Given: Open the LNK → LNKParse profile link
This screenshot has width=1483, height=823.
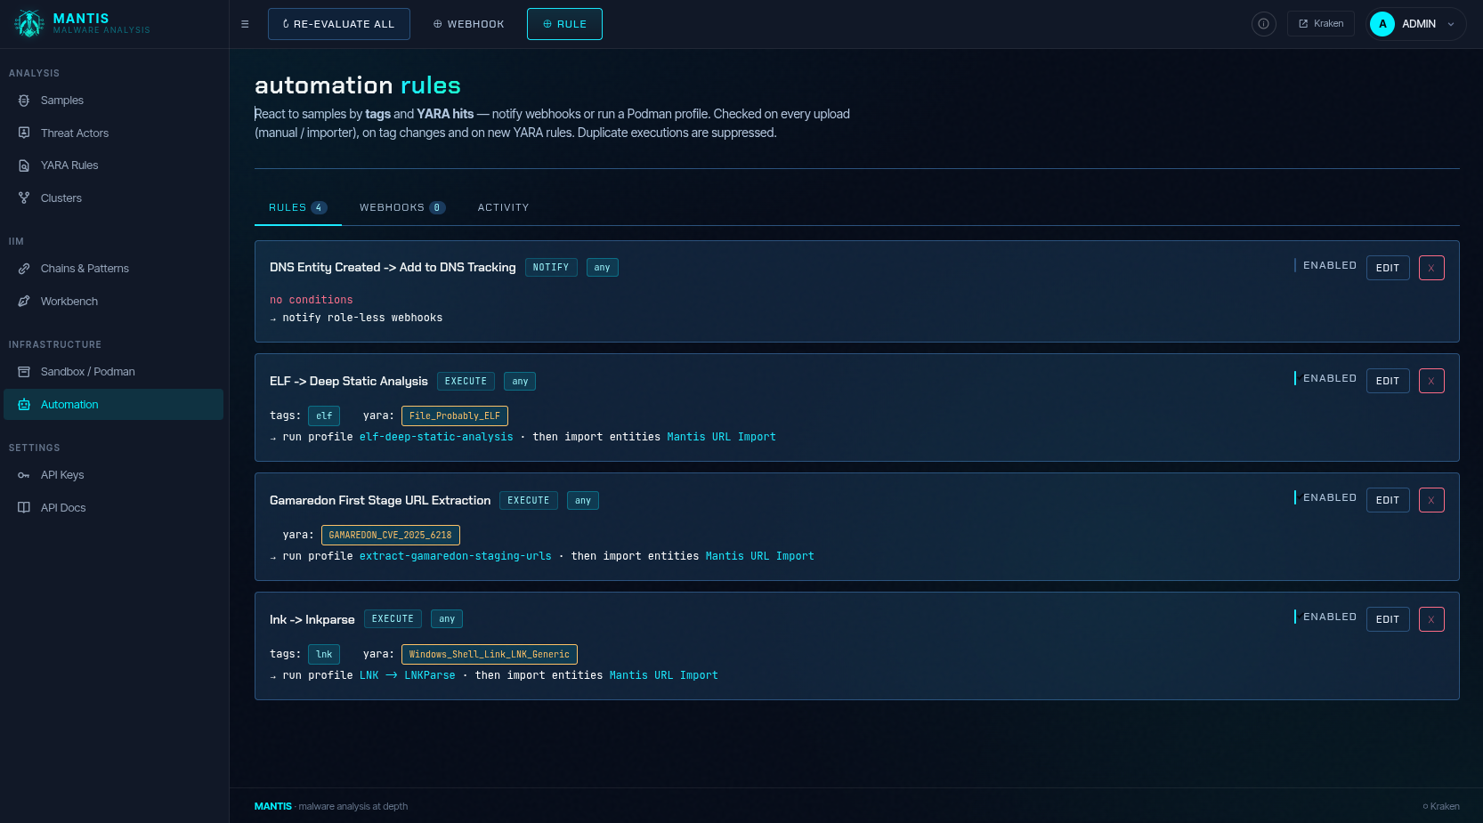Looking at the screenshot, I should click(x=408, y=675).
